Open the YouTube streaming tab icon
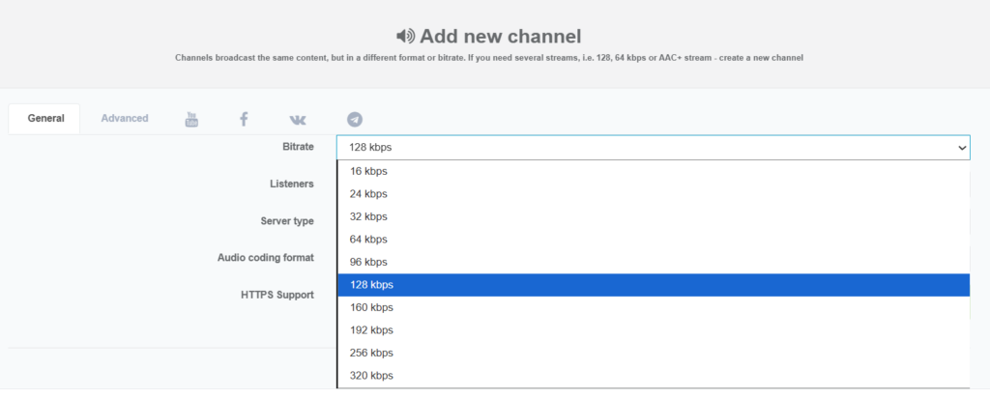This screenshot has height=398, width=990. [191, 119]
